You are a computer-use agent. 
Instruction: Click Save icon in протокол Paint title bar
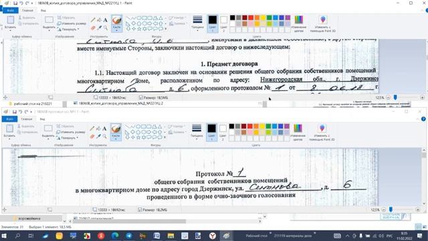[x=15, y=112]
